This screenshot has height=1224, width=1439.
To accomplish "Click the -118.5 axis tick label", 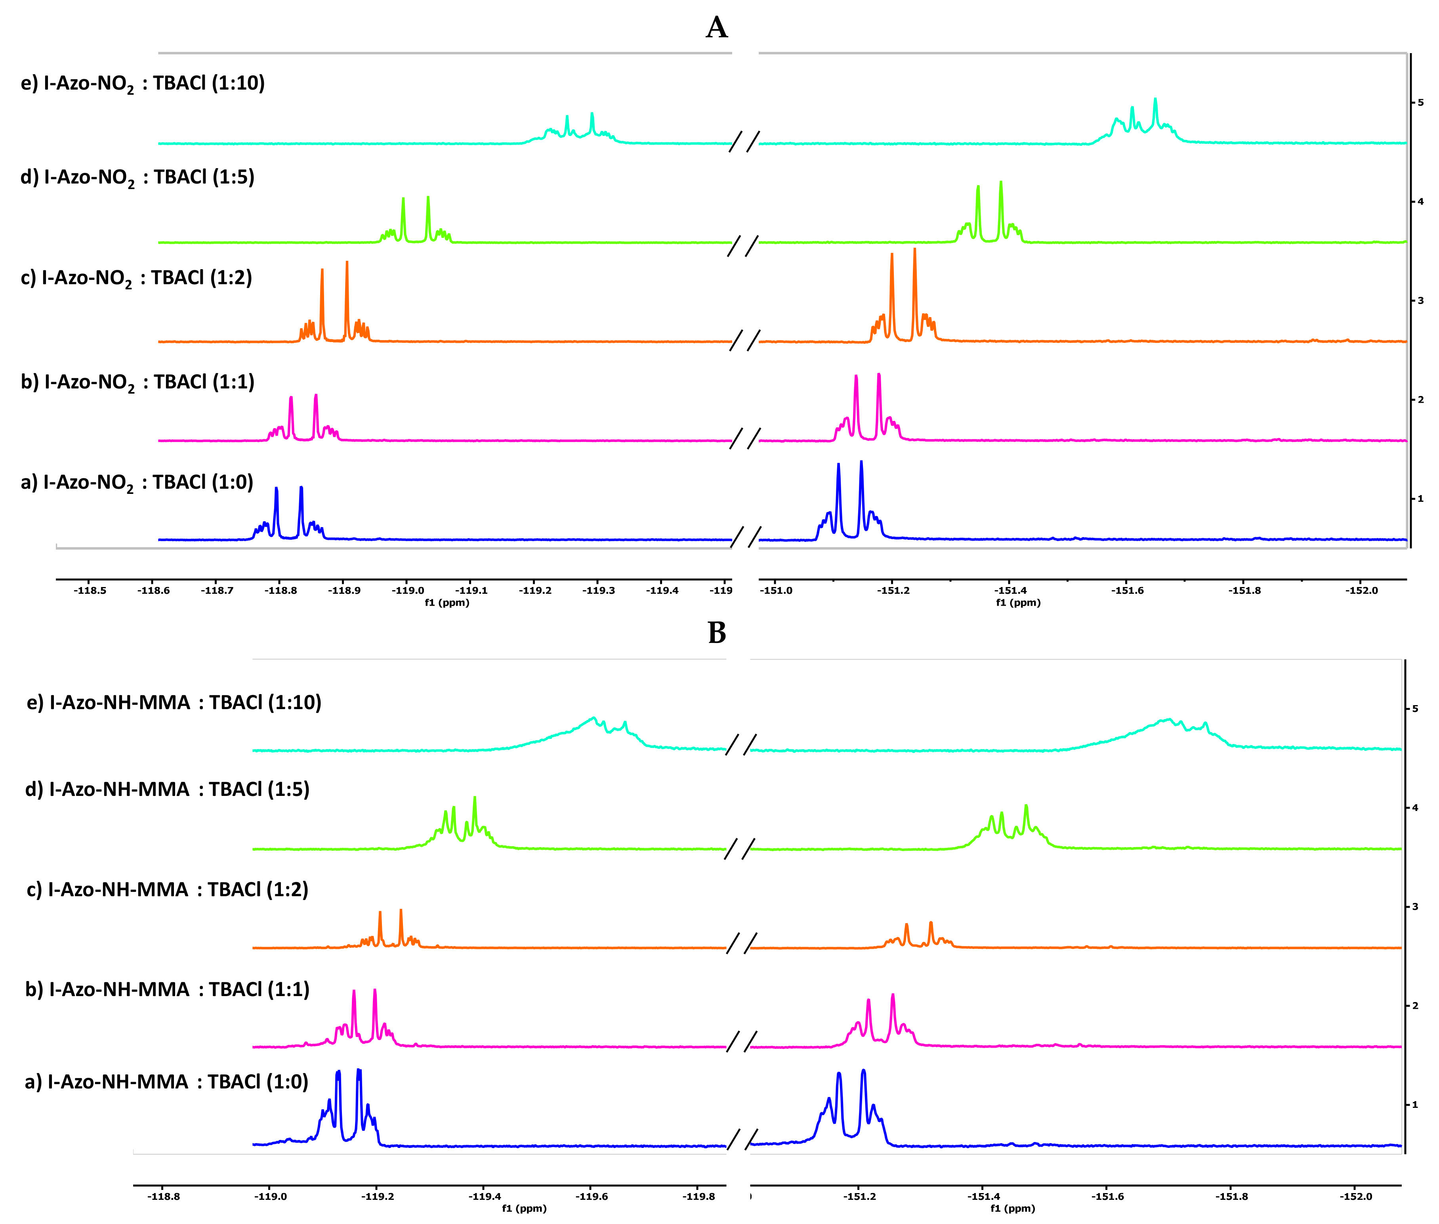I will coord(90,591).
